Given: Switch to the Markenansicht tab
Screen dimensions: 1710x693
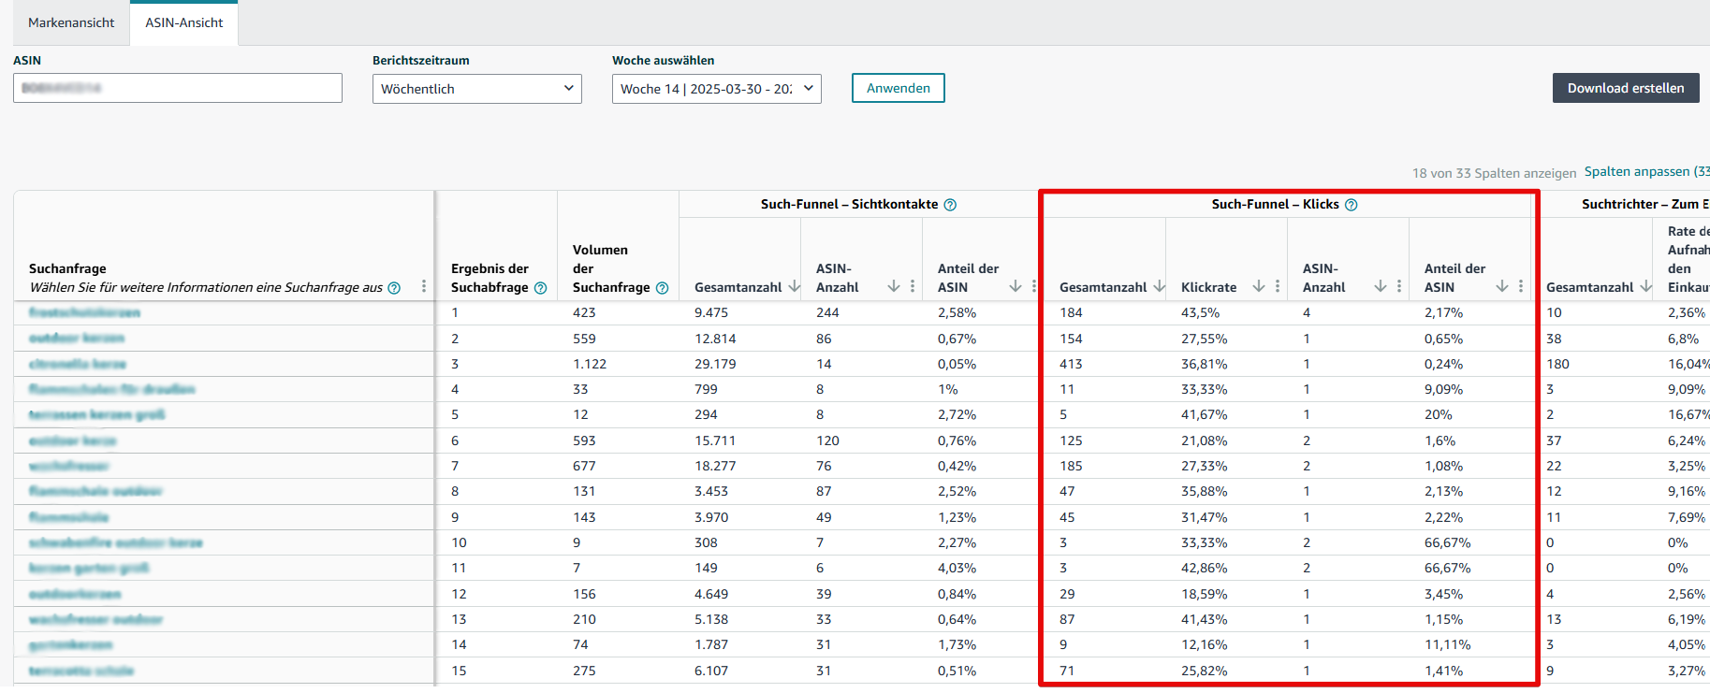Looking at the screenshot, I should [x=71, y=22].
